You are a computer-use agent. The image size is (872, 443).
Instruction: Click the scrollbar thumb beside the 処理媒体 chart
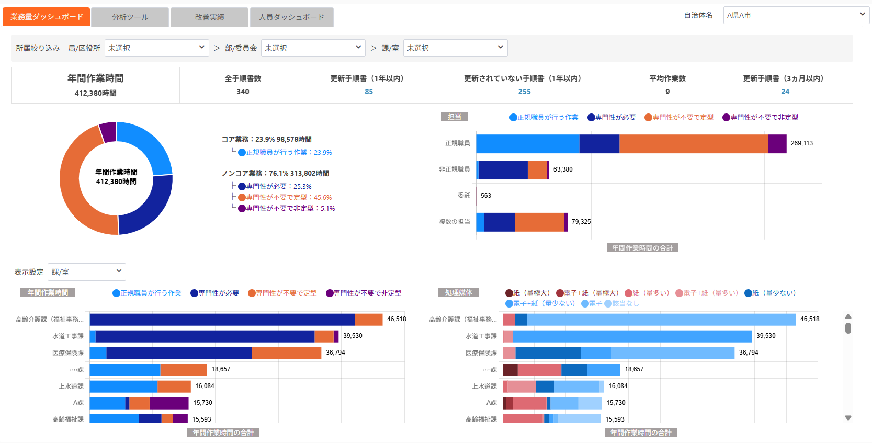coord(848,328)
